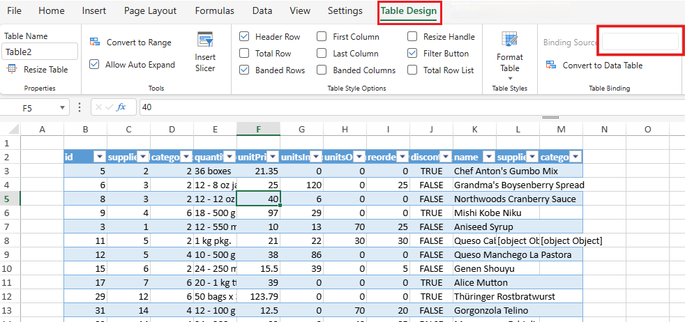Click the confirm checkmark in the formula bar

coord(110,107)
